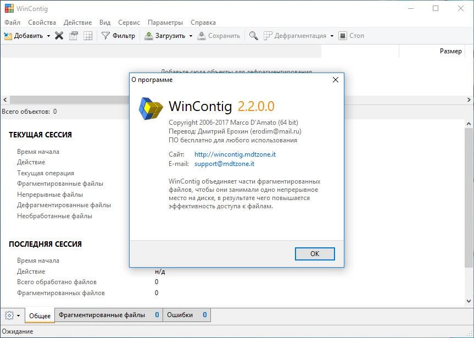The width and height of the screenshot is (474, 338).
Task: Click the support@mdtzone.it email link
Action: 224,164
